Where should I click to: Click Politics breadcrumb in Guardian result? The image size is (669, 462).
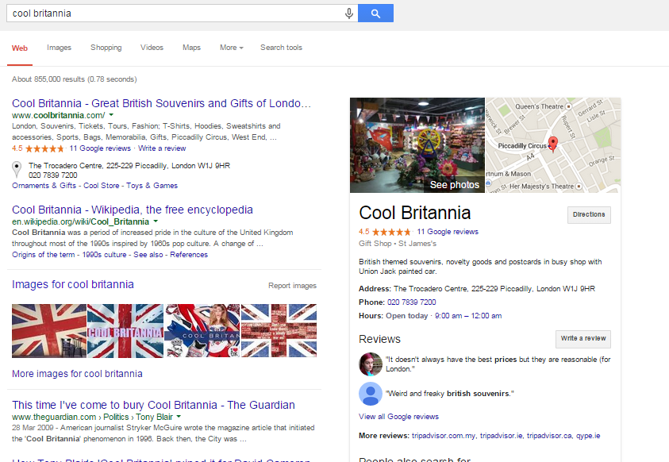116,417
